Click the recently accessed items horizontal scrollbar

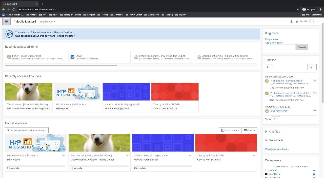tap(61, 65)
